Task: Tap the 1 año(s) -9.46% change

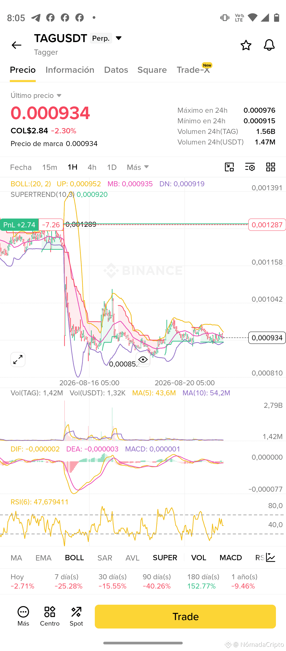Action: 244,581
